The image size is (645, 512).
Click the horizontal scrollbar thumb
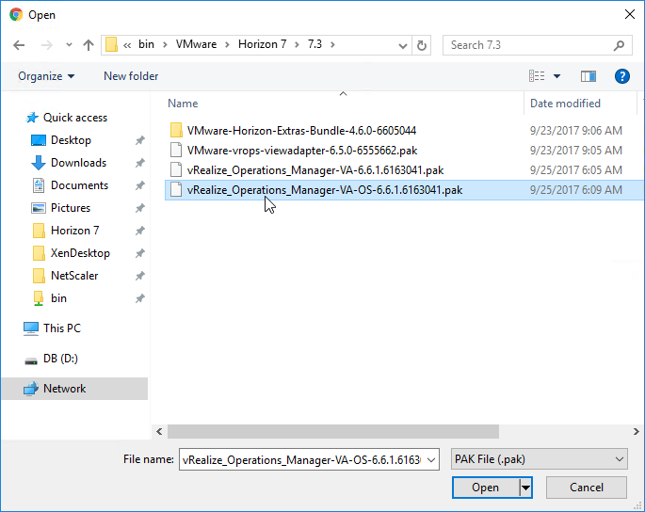click(x=332, y=432)
